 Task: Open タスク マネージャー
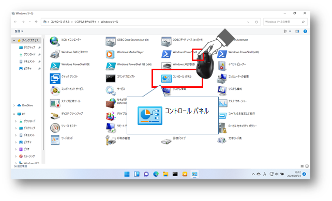click(232, 103)
